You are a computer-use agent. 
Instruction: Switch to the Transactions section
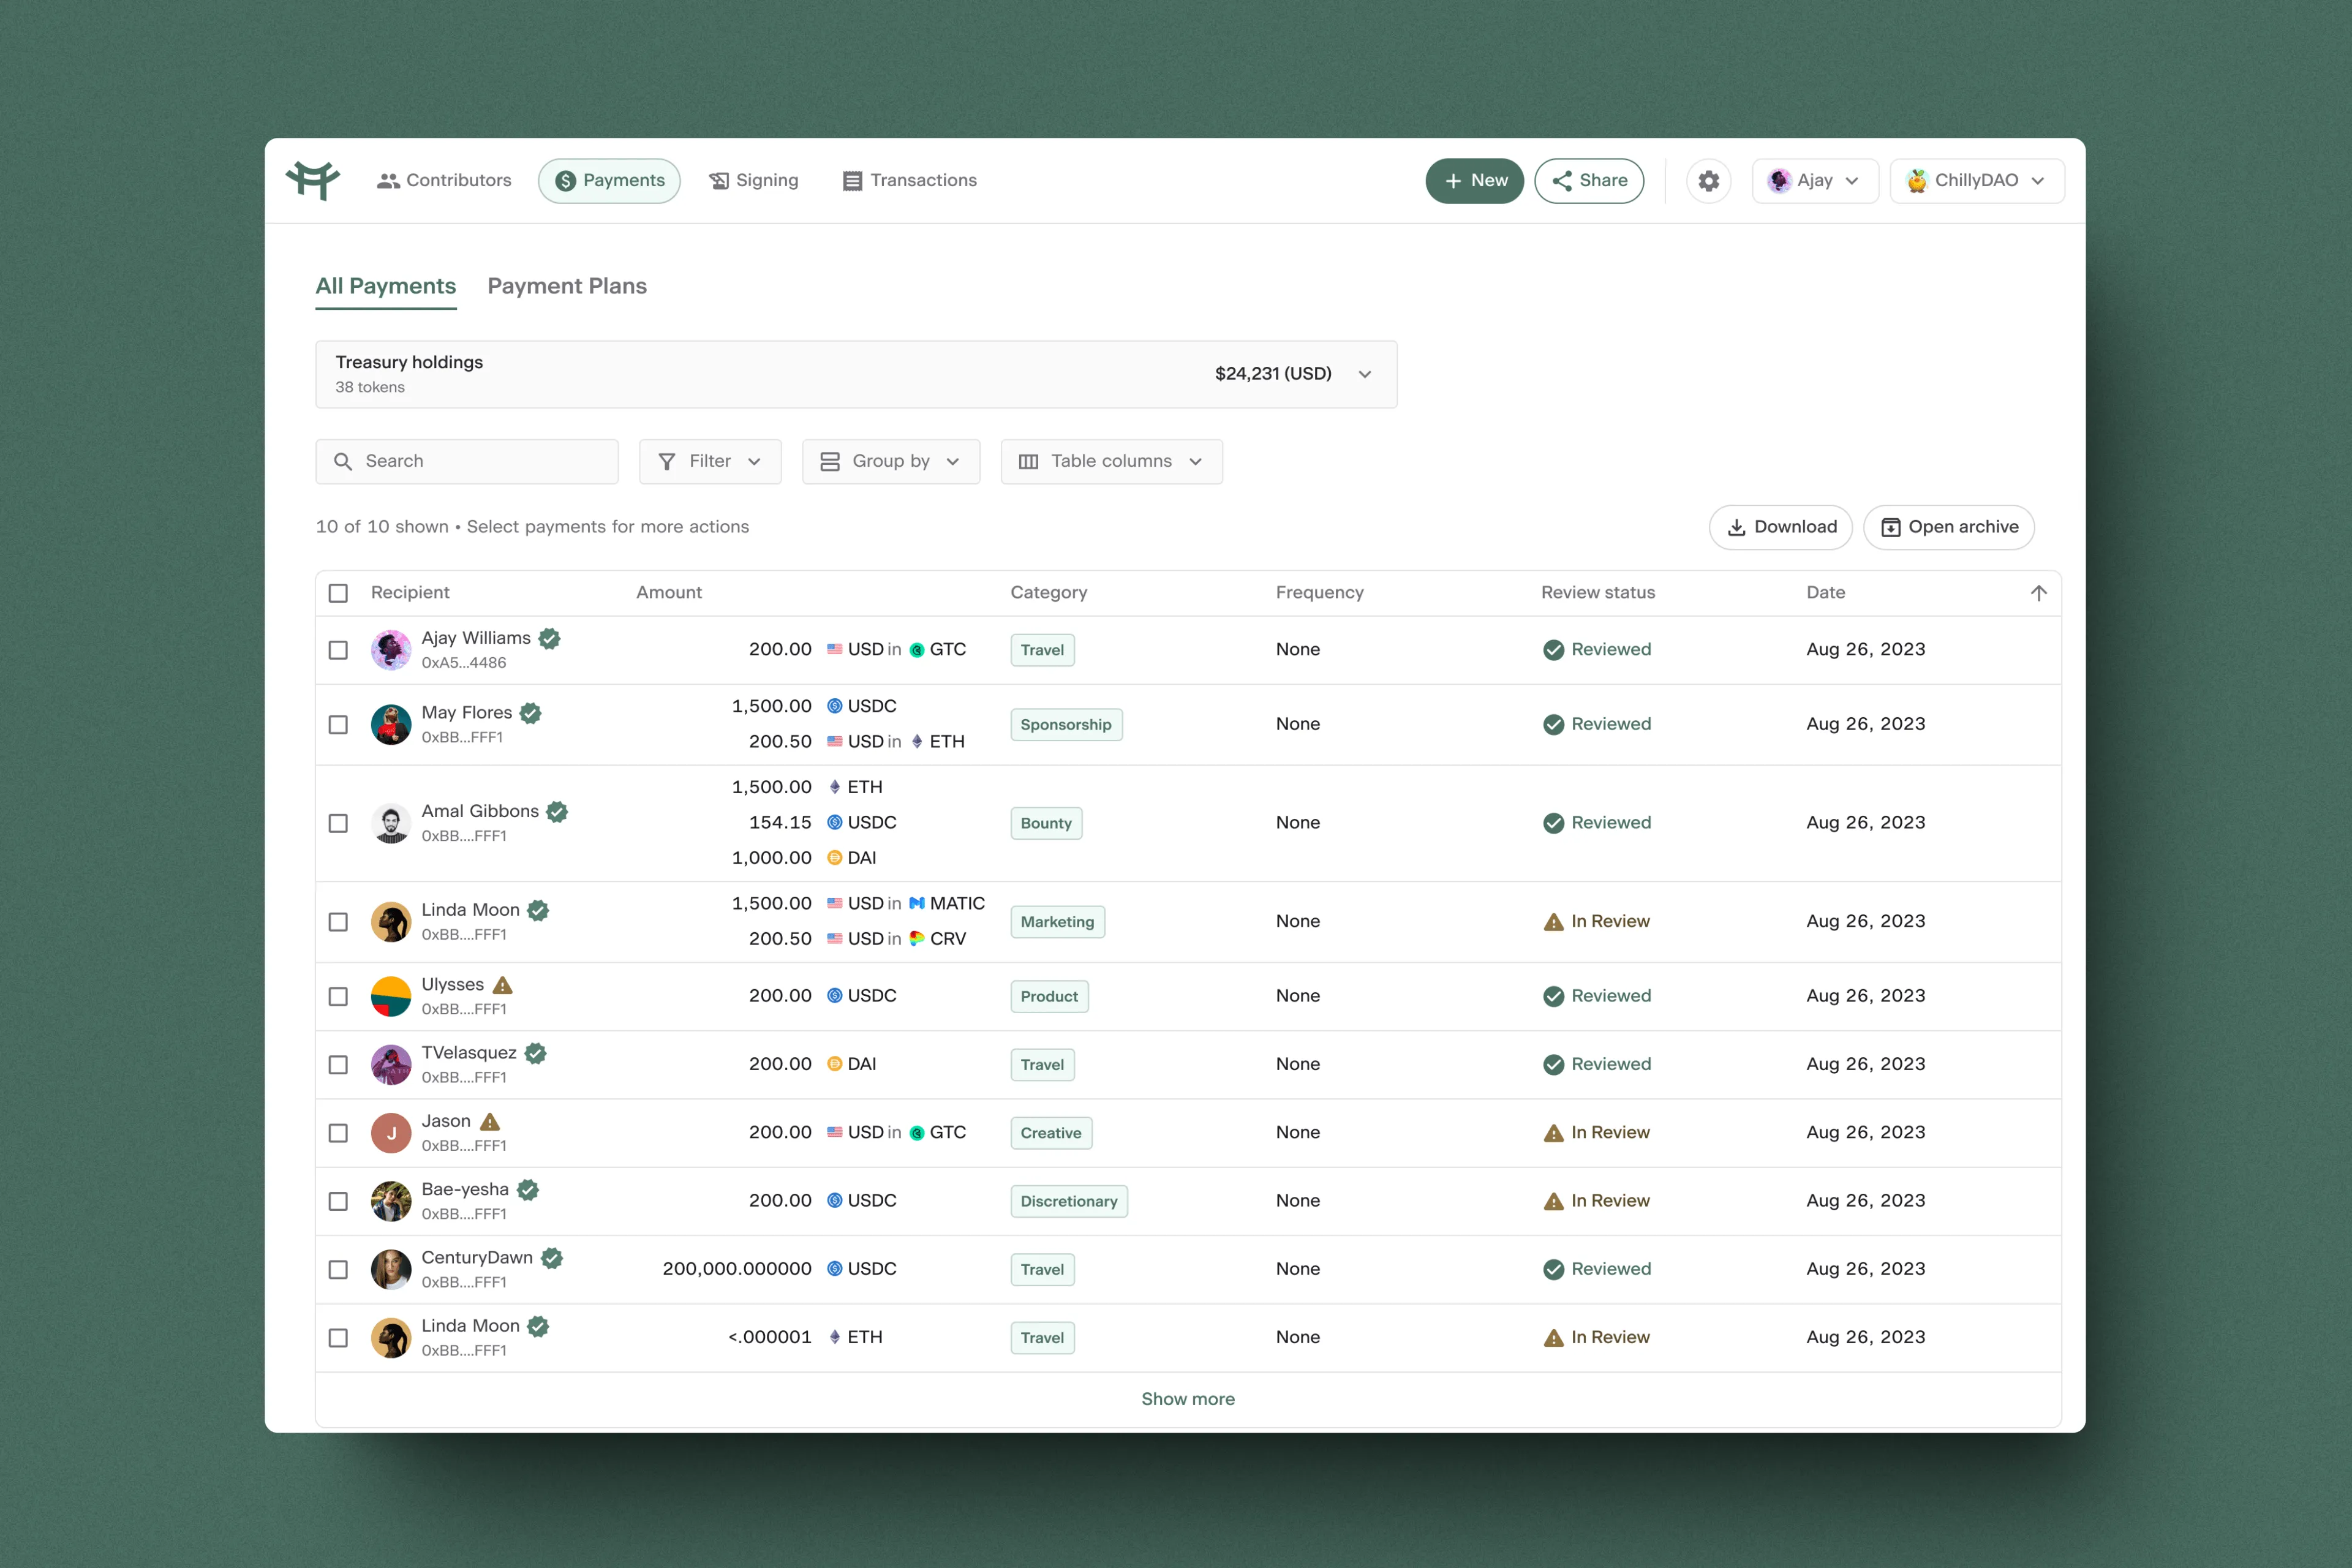coord(910,181)
